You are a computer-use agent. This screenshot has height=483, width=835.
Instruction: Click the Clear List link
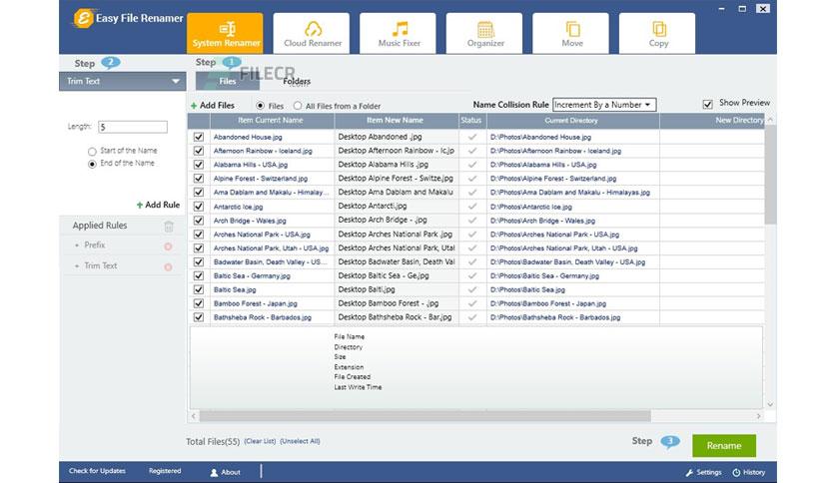click(260, 441)
